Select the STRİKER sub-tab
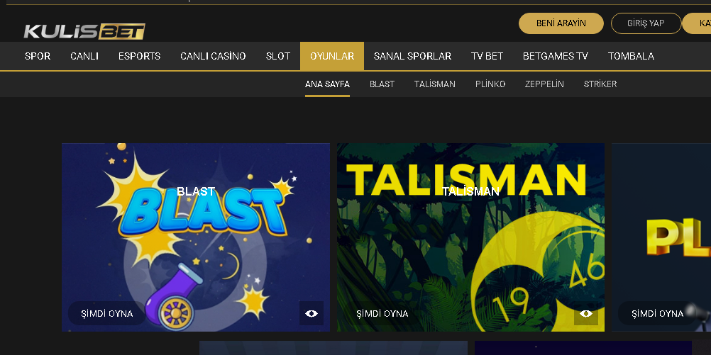The image size is (711, 355). pos(600,84)
